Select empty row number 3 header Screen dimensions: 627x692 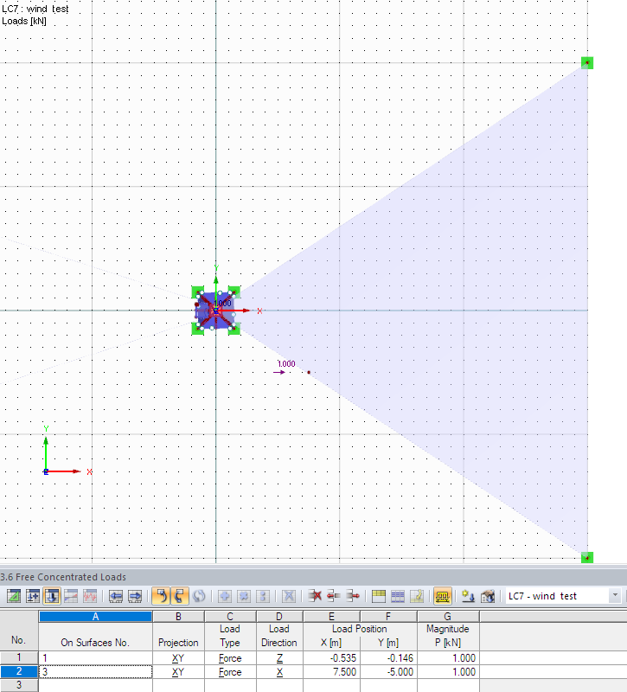pos(19,685)
